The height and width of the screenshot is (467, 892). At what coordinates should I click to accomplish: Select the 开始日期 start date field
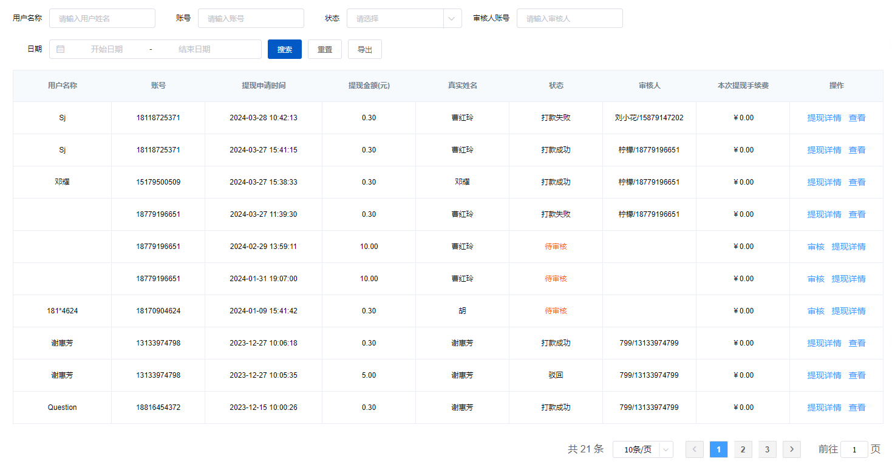click(107, 49)
